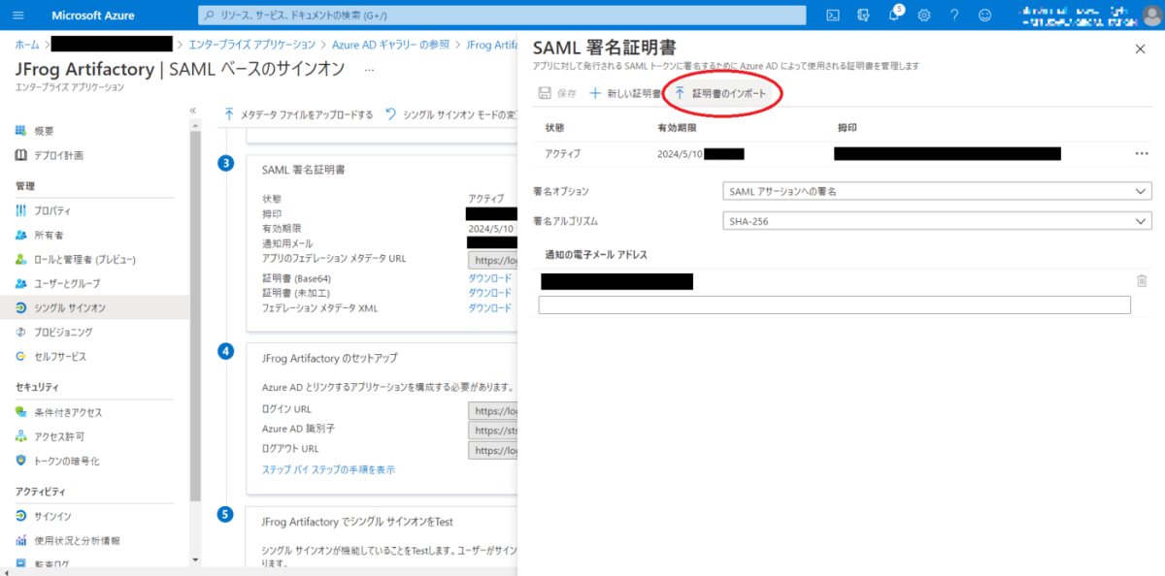1165x576 pixels.
Task: Click 証明書のインポート button
Action: (x=719, y=94)
